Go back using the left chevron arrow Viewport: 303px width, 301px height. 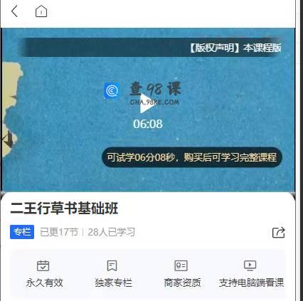14,11
